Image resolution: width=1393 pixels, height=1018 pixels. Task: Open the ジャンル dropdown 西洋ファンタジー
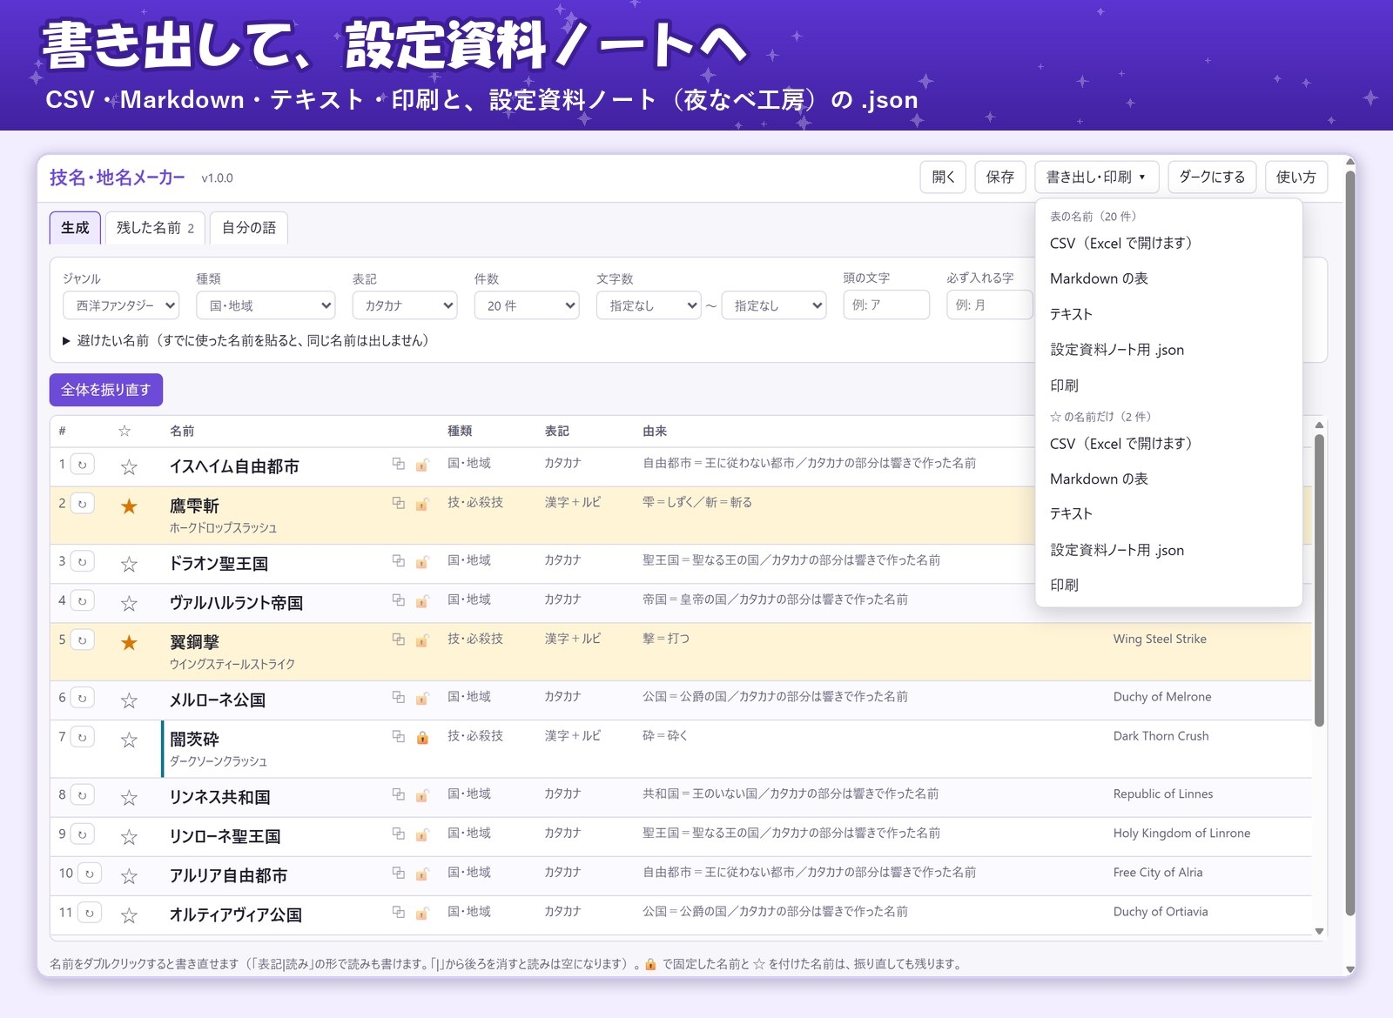(121, 305)
